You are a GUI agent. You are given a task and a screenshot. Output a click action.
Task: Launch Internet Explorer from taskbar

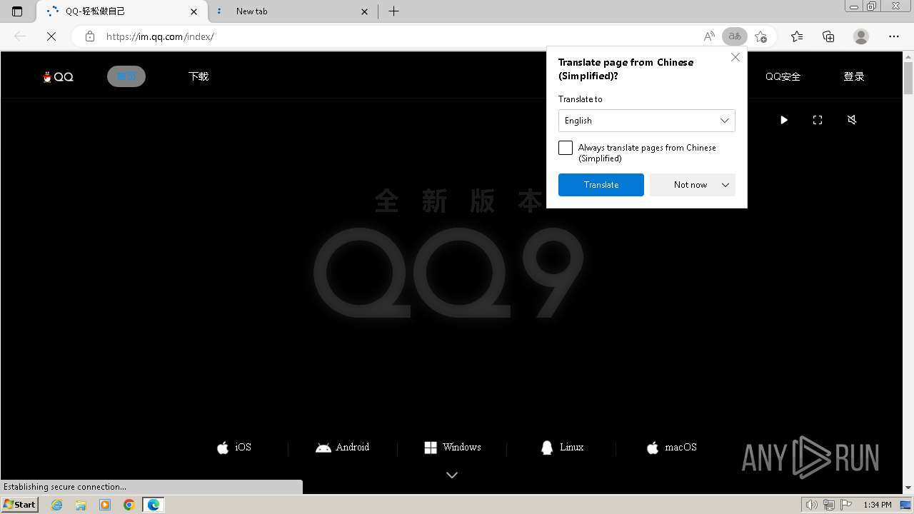57,505
